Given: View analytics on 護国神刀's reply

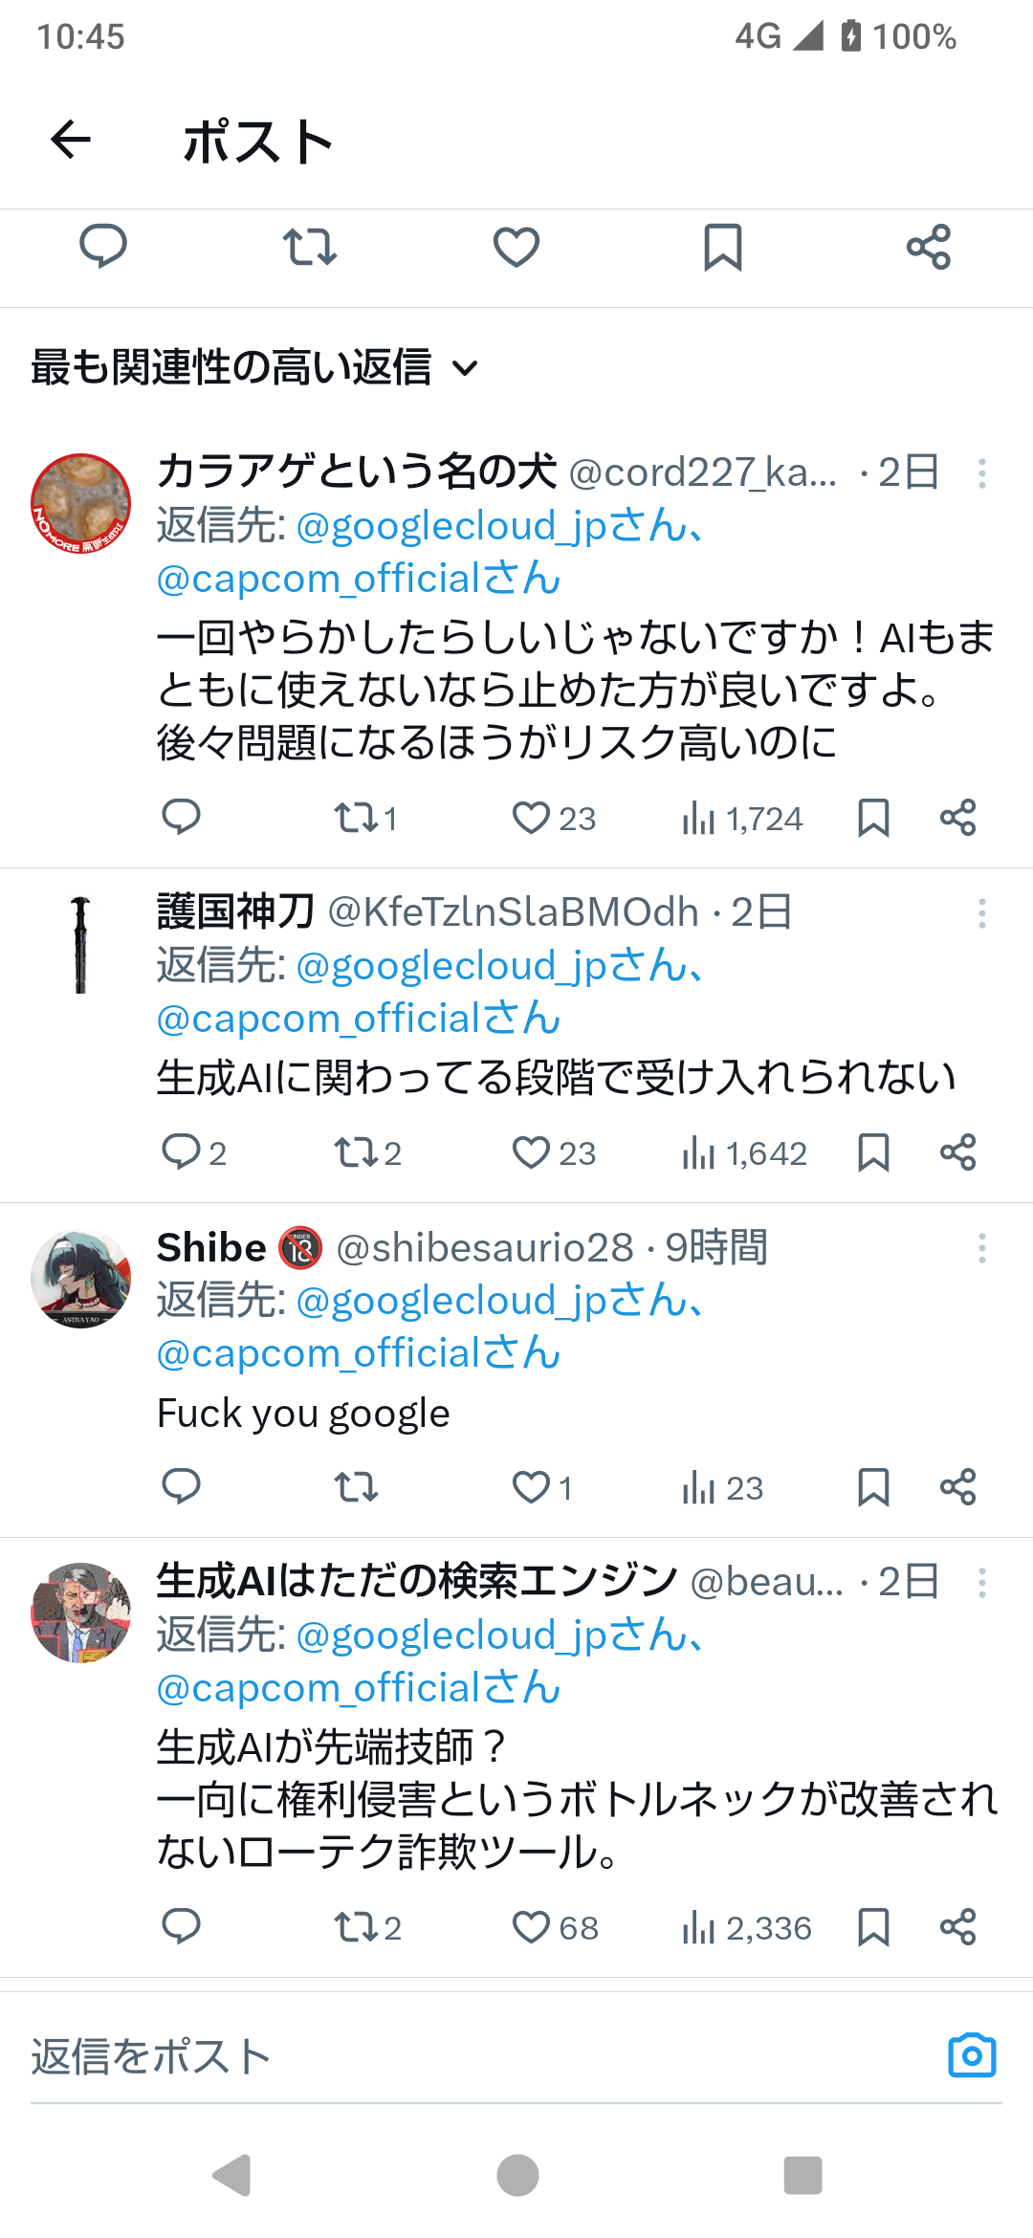Looking at the screenshot, I should pyautogui.click(x=744, y=1153).
